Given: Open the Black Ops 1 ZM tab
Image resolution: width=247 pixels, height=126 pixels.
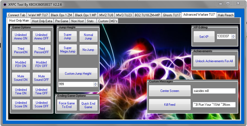Looking at the screenshot, I should [61, 15].
